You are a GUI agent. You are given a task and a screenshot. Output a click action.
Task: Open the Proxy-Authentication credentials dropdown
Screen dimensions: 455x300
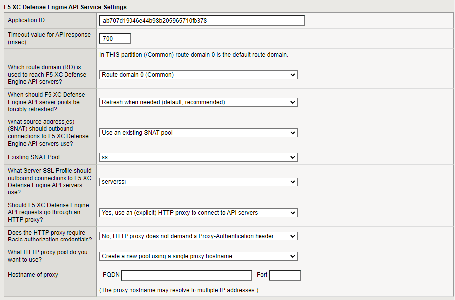[x=198, y=236]
